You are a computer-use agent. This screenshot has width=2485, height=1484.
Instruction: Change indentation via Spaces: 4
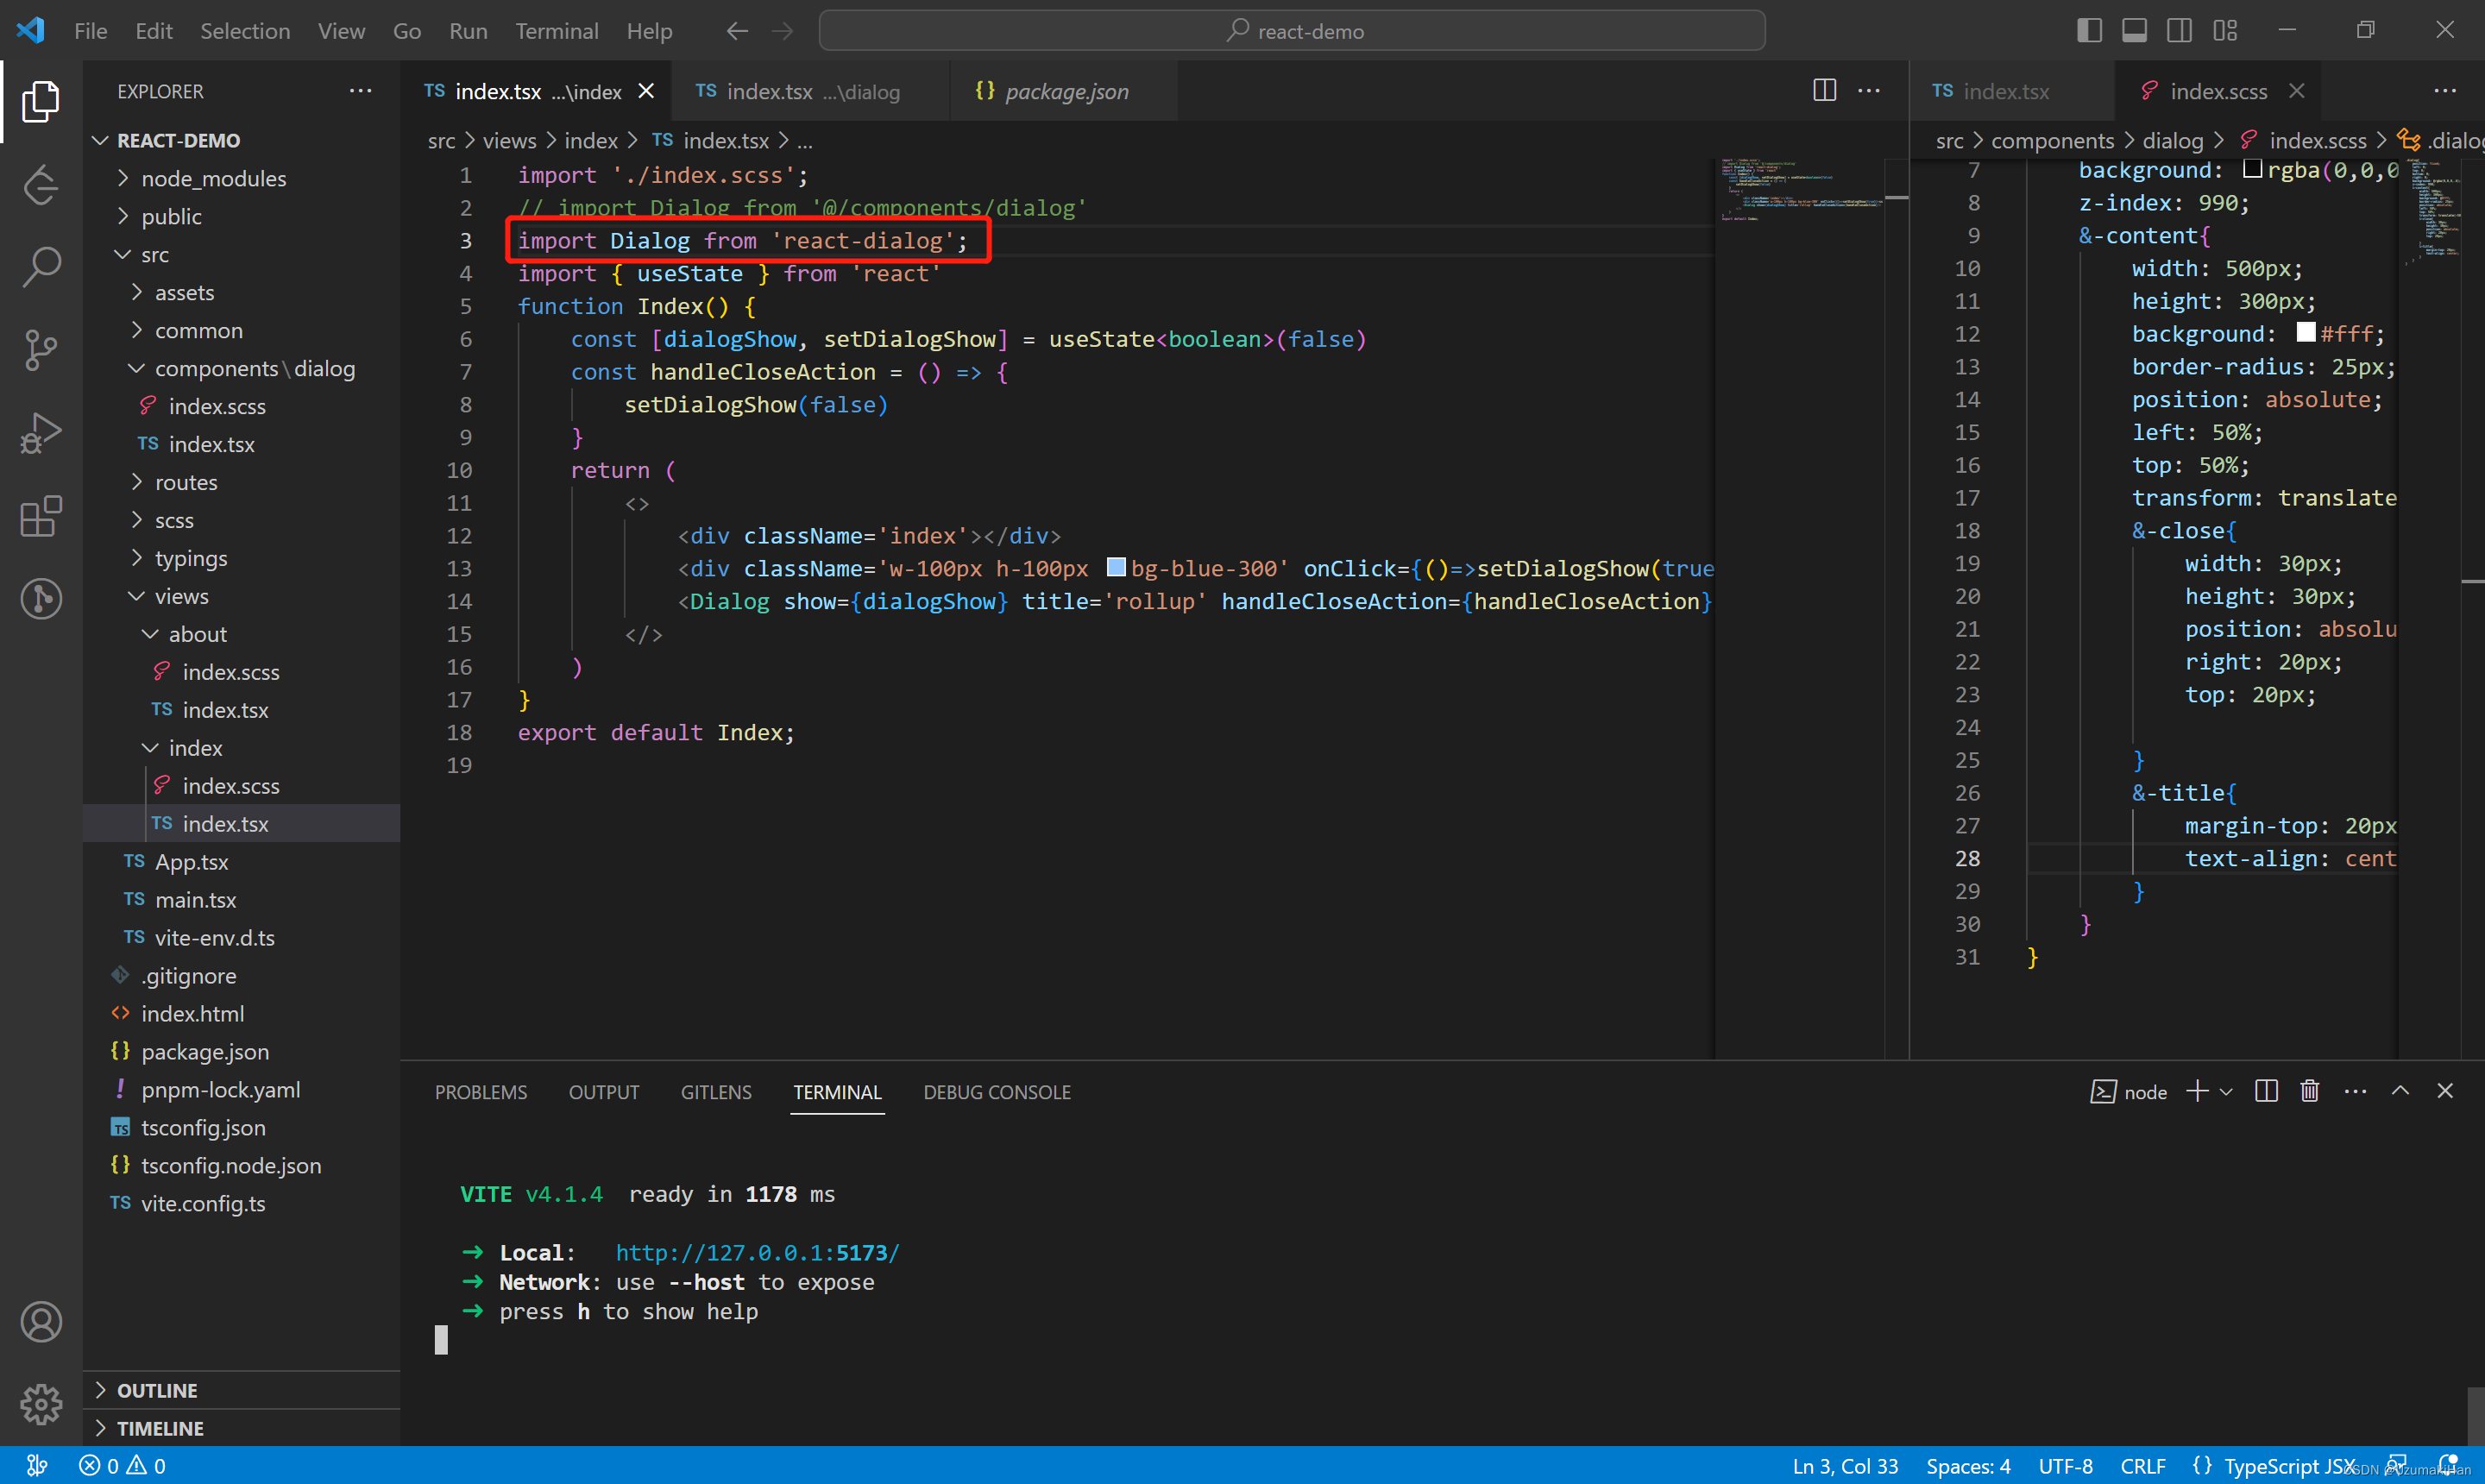(x=1968, y=1466)
